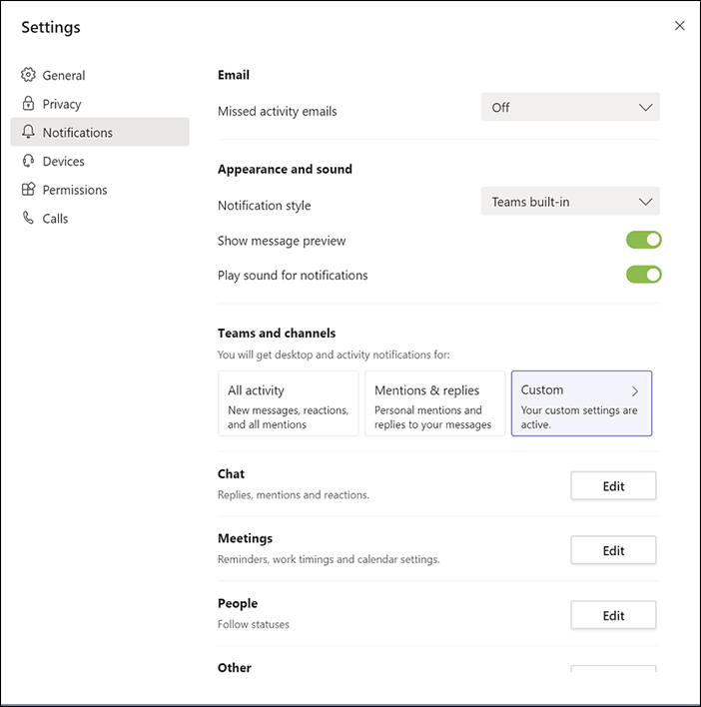The height and width of the screenshot is (707, 701).
Task: Switch to Permissions settings
Action: pos(100,190)
